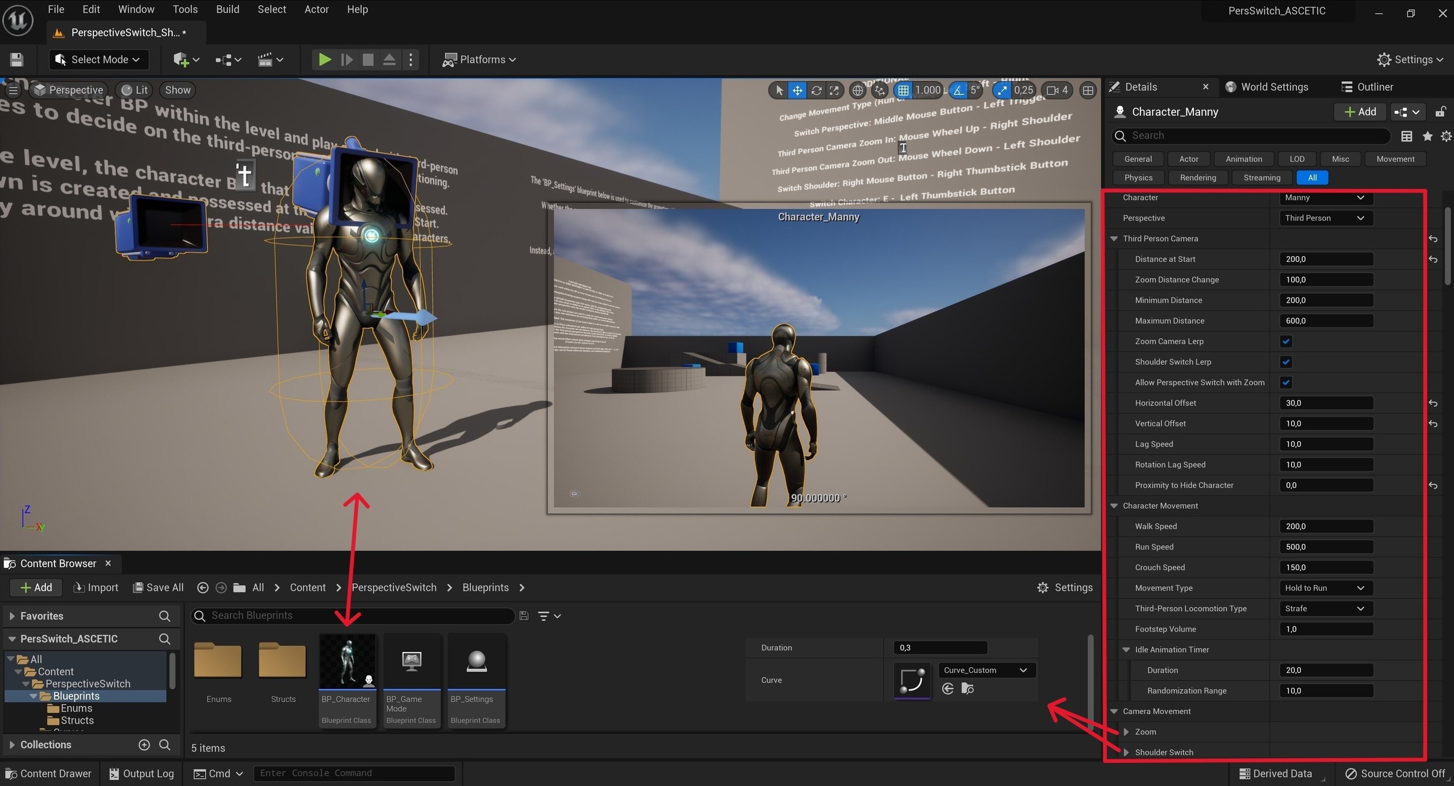Image resolution: width=1454 pixels, height=786 pixels.
Task: Open the Details property matrix table icon
Action: point(1407,136)
